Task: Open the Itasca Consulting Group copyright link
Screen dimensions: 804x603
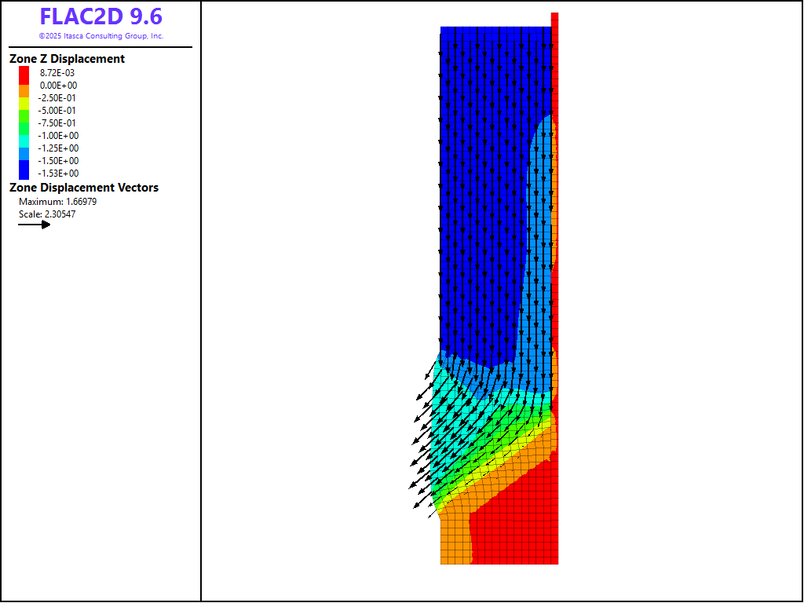Action: point(100,36)
